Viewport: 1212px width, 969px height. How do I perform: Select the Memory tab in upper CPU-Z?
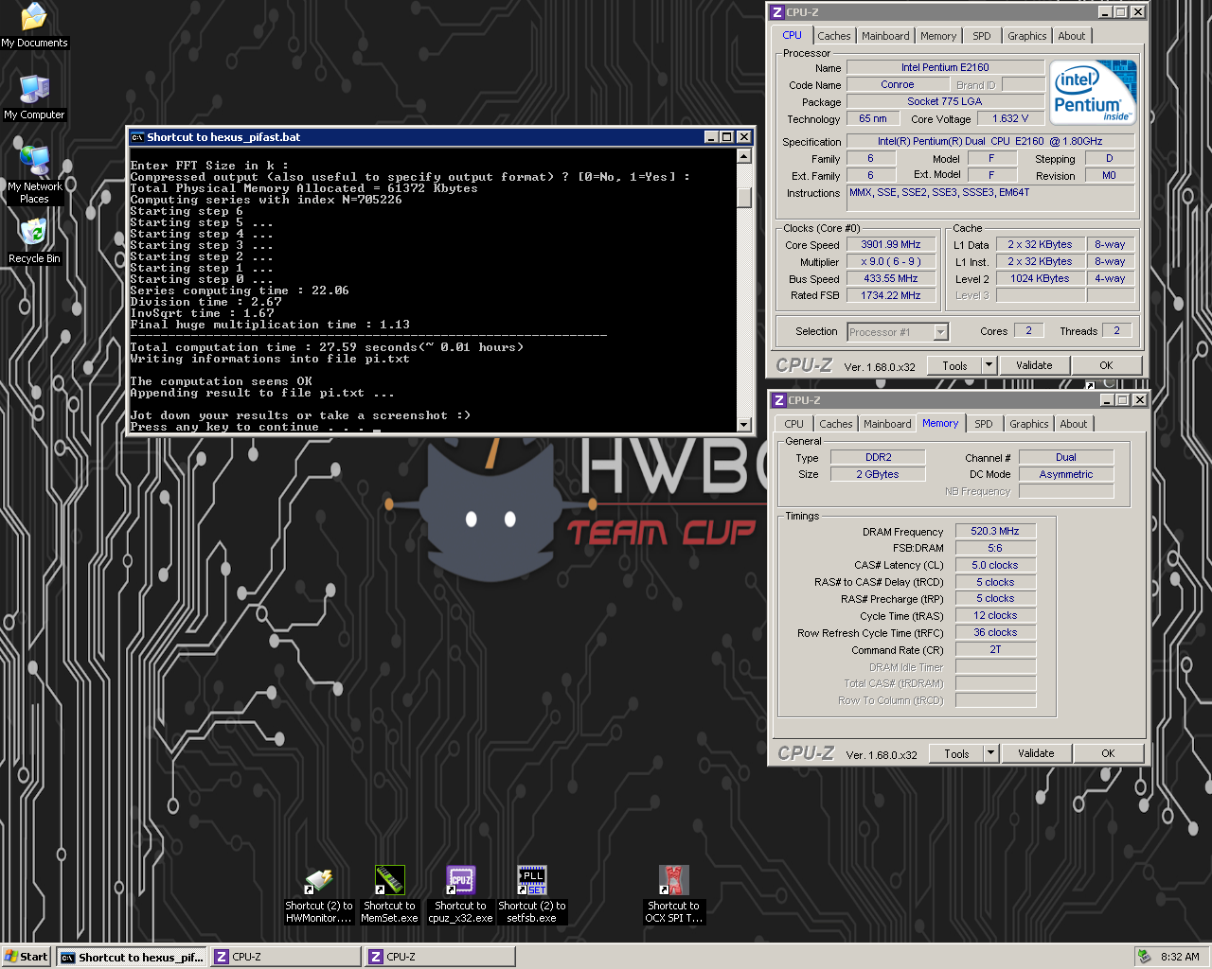coord(938,36)
